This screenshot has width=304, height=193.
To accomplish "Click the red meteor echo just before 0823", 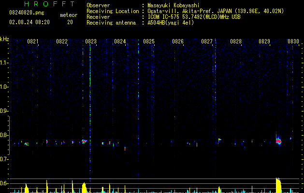I will (x=84, y=141).
